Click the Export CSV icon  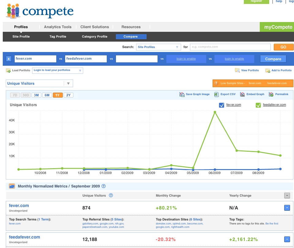tap(216, 94)
